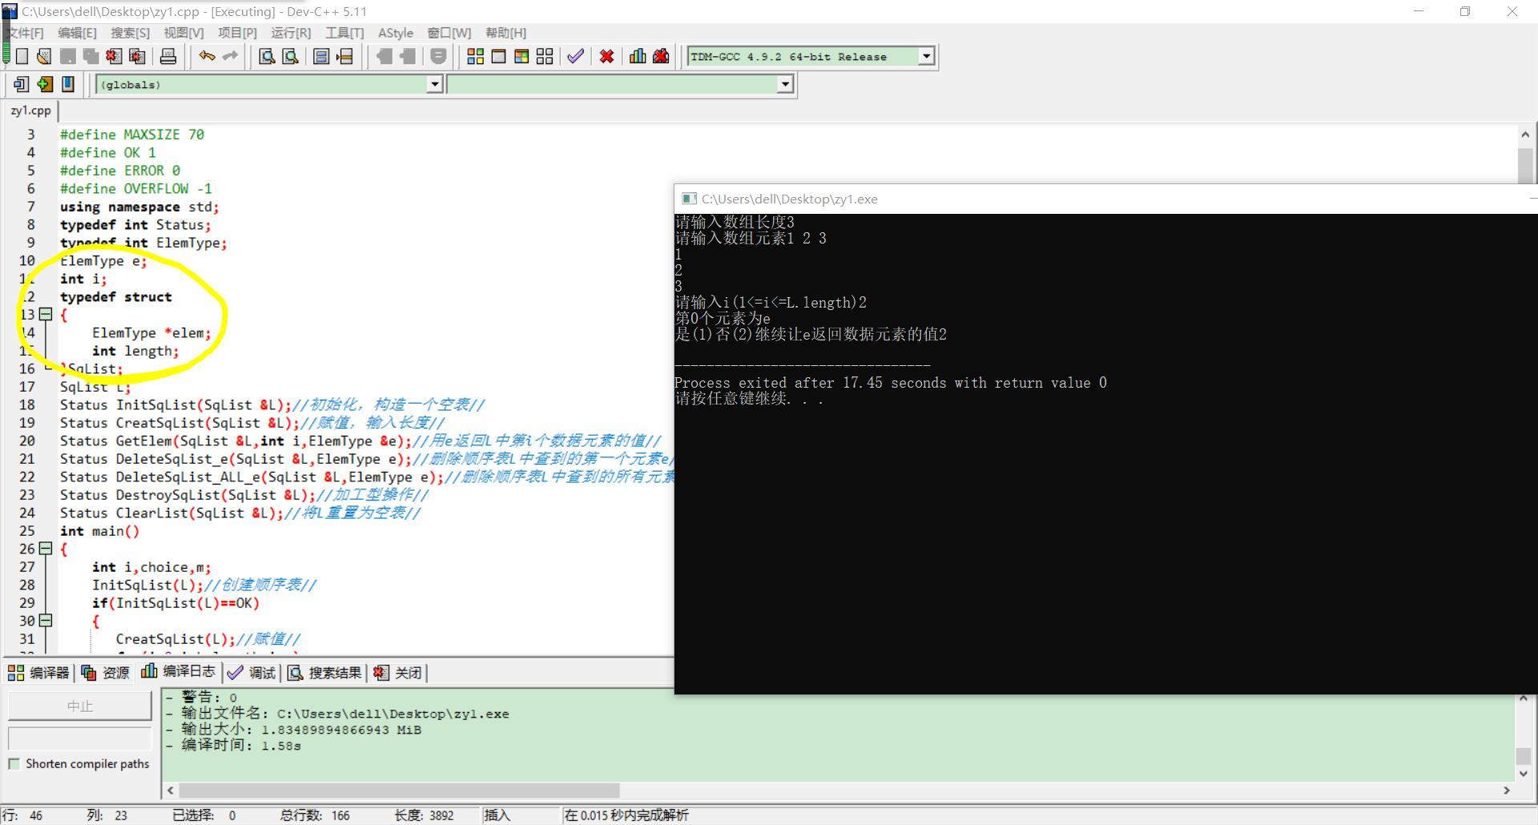Switch to the 搜索结果 bottom tab
The image size is (1538, 825).
pyautogui.click(x=324, y=673)
